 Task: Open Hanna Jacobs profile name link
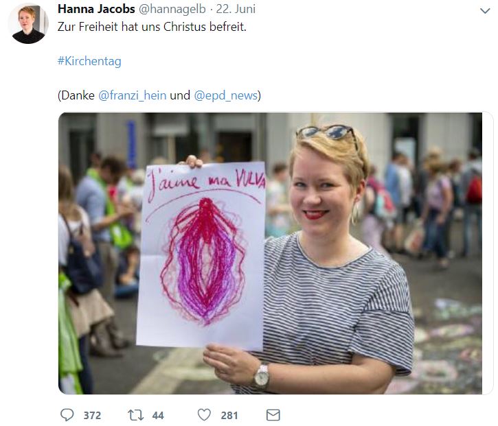96,9
